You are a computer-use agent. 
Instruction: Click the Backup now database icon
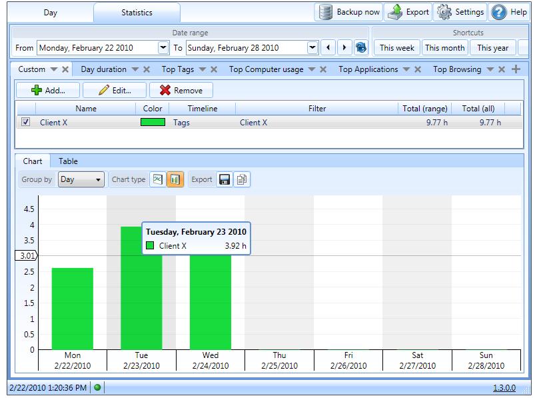326,12
